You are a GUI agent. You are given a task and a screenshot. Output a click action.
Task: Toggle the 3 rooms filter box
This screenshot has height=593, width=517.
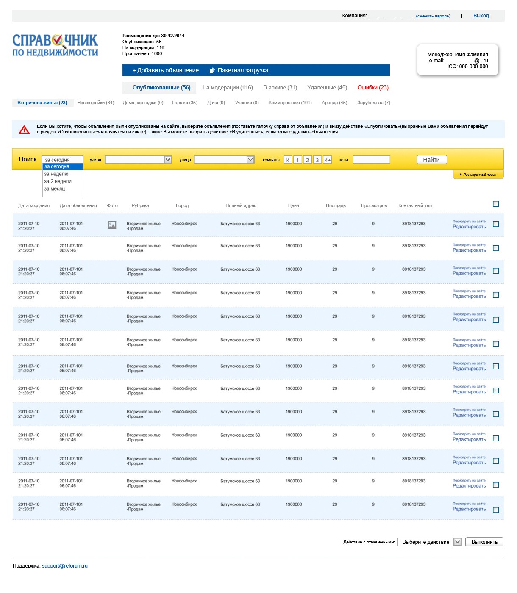[317, 160]
